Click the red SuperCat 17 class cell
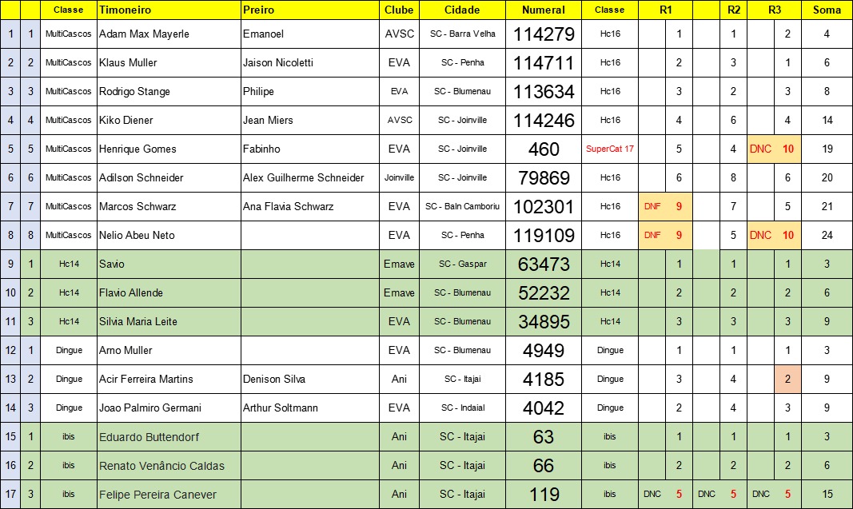This screenshot has width=853, height=509. 610,149
